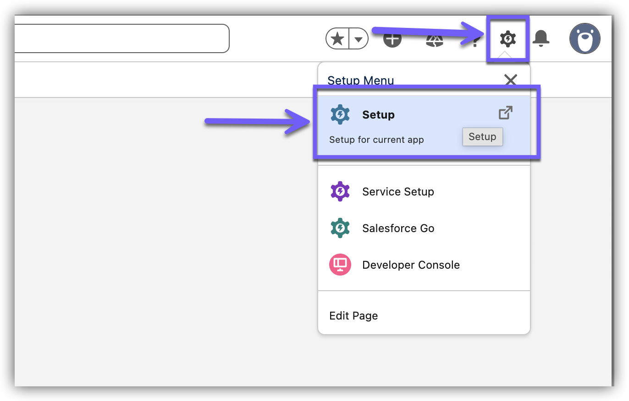This screenshot has width=629, height=401.
Task: Click the Trailhead mountain icon in header
Action: pos(434,40)
